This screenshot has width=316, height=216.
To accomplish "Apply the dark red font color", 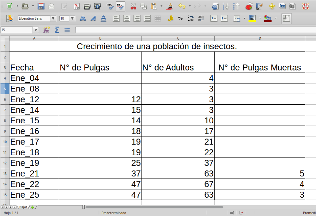I will (x=268, y=18).
